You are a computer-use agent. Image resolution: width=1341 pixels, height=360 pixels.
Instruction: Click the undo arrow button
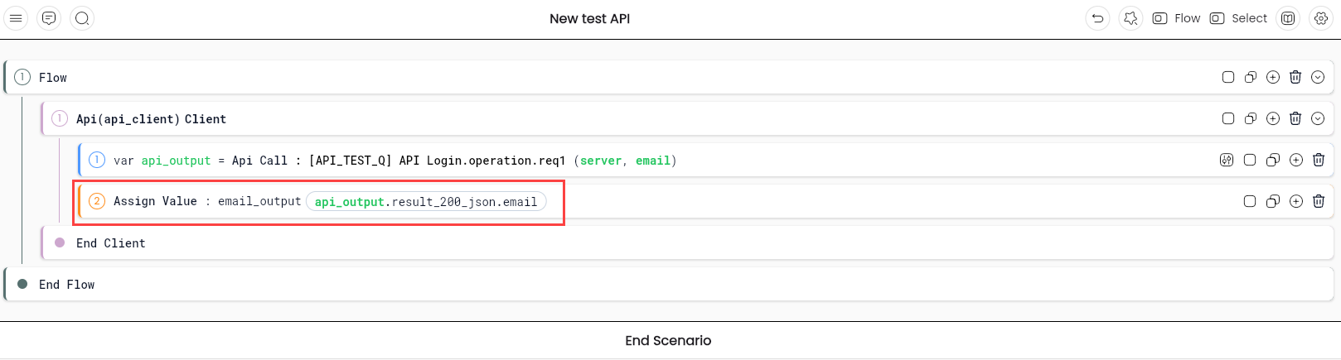click(1097, 18)
